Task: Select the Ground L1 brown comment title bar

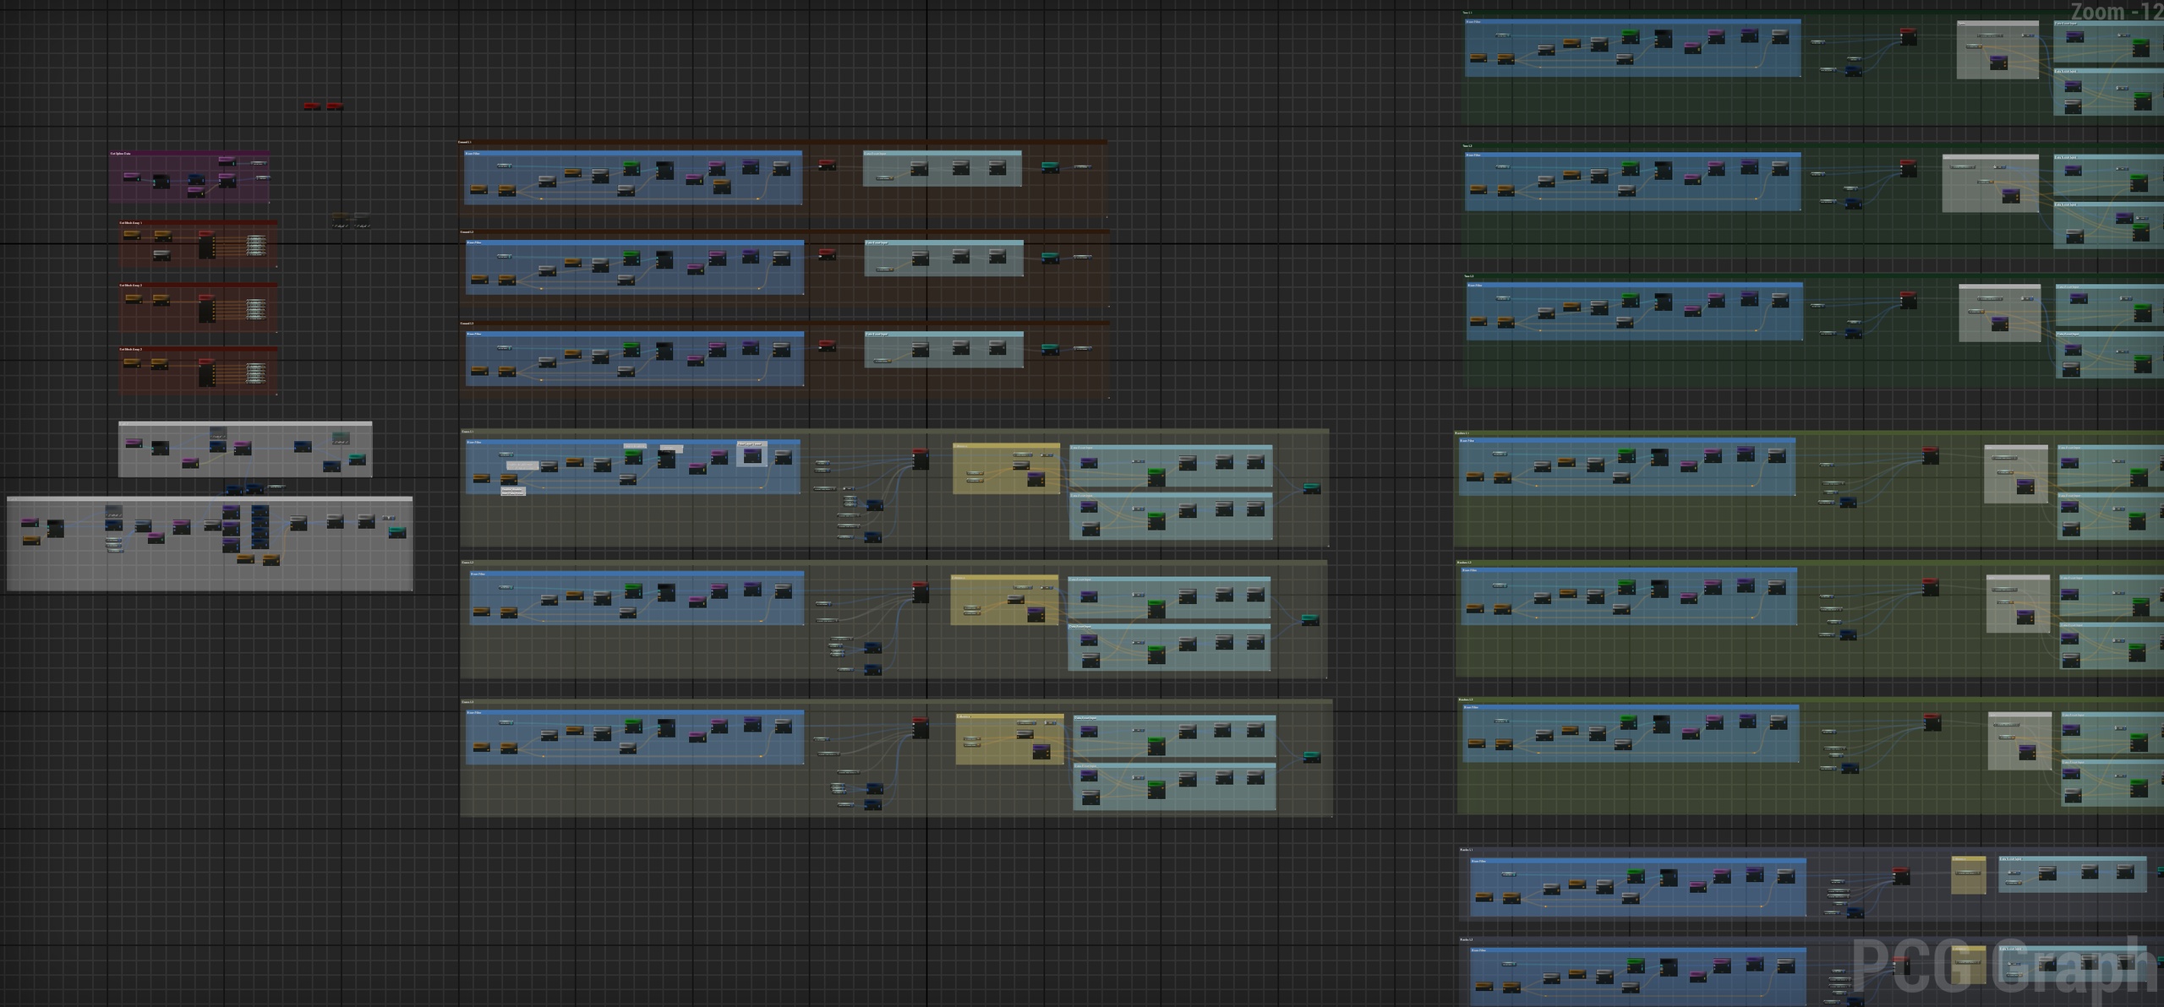Action: [x=783, y=142]
